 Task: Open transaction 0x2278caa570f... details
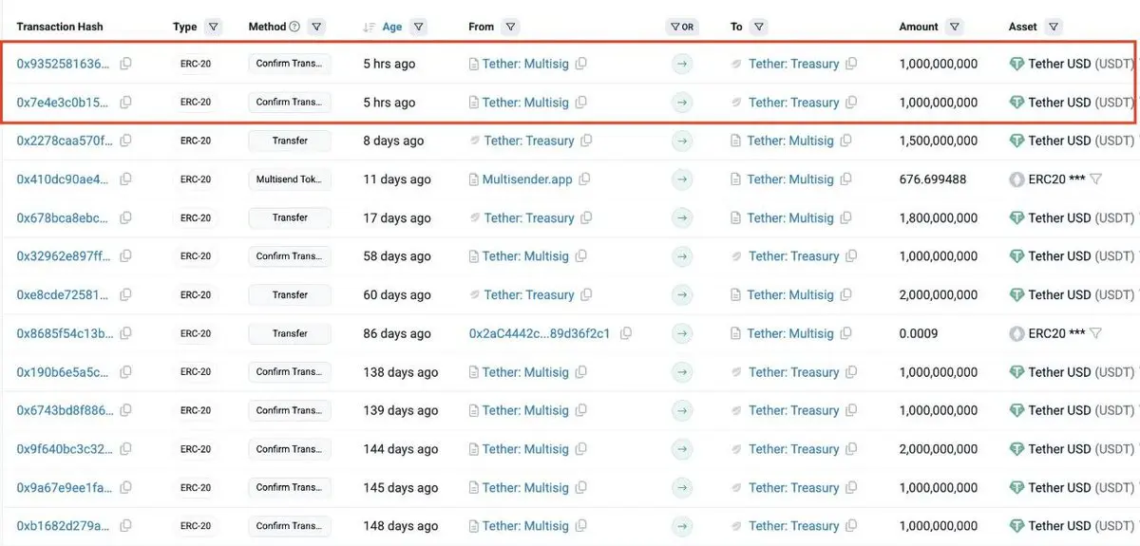pos(65,141)
